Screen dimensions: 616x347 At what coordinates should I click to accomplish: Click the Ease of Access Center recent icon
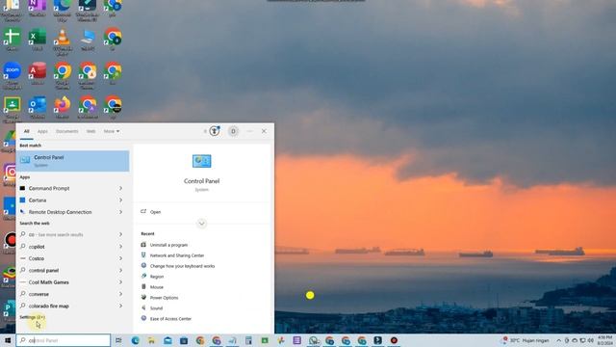click(x=143, y=318)
